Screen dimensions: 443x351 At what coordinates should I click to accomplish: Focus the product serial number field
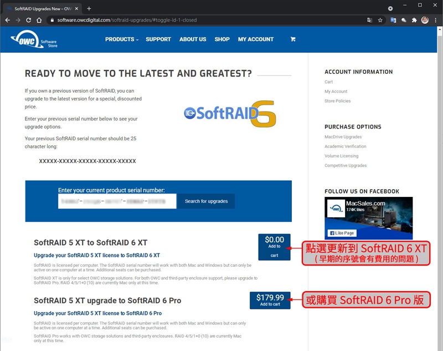tap(117, 201)
